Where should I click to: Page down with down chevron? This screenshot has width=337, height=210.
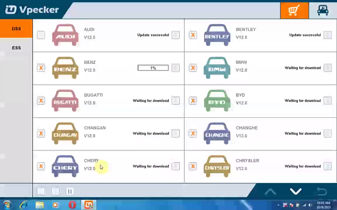(x=296, y=191)
